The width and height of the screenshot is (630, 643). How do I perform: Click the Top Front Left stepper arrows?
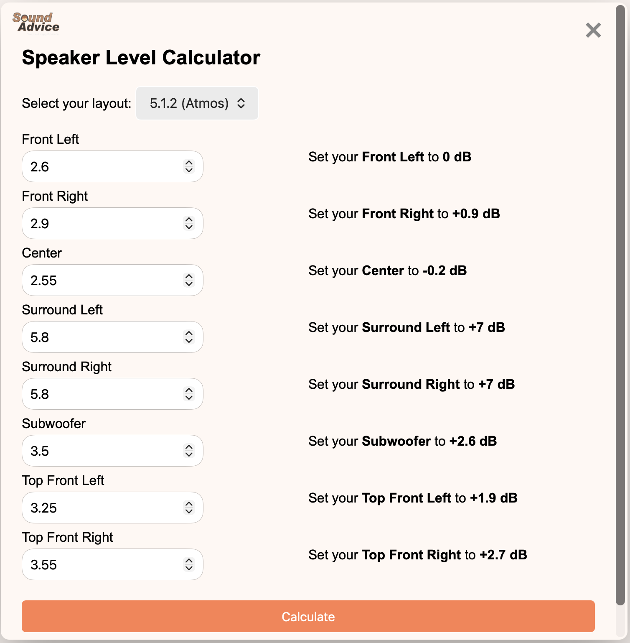point(189,508)
